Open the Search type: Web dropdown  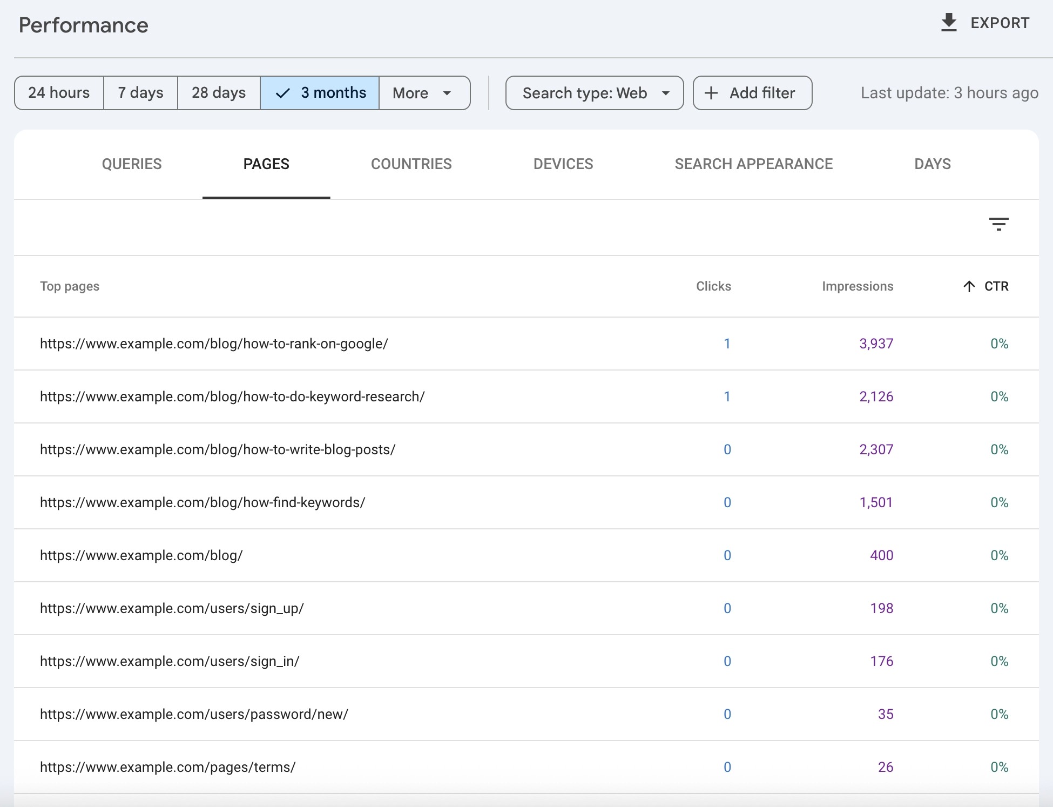coord(593,93)
